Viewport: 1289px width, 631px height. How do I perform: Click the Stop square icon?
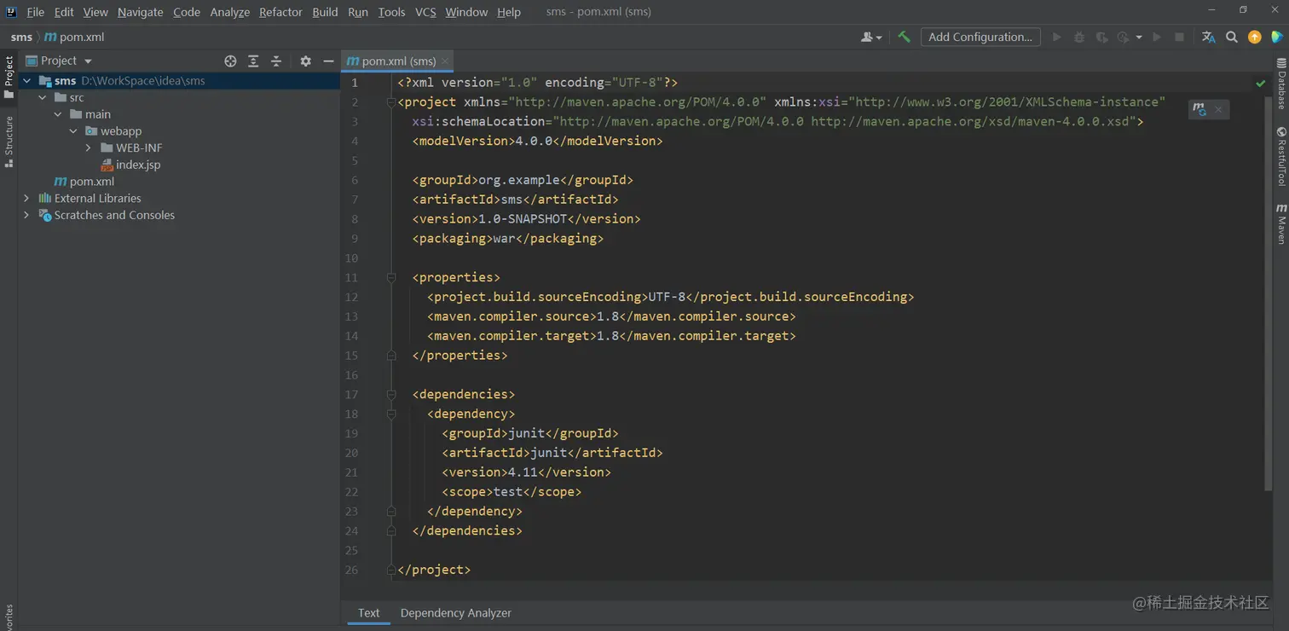point(1179,37)
